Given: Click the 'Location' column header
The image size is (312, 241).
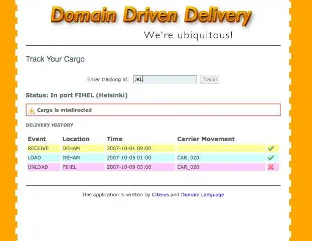Looking at the screenshot, I should click(76, 139).
